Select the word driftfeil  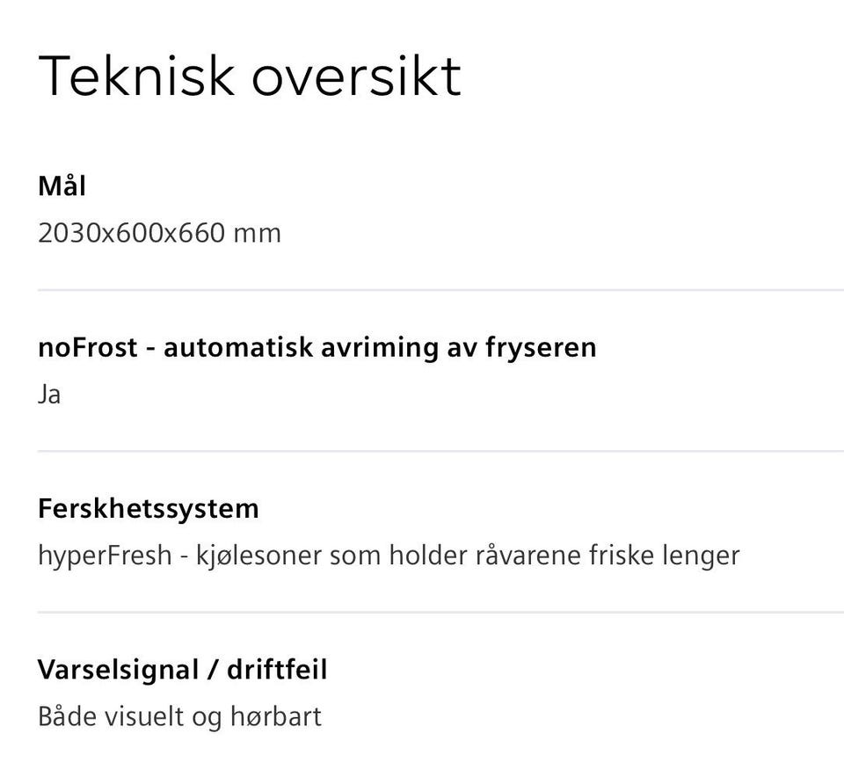[x=277, y=670]
